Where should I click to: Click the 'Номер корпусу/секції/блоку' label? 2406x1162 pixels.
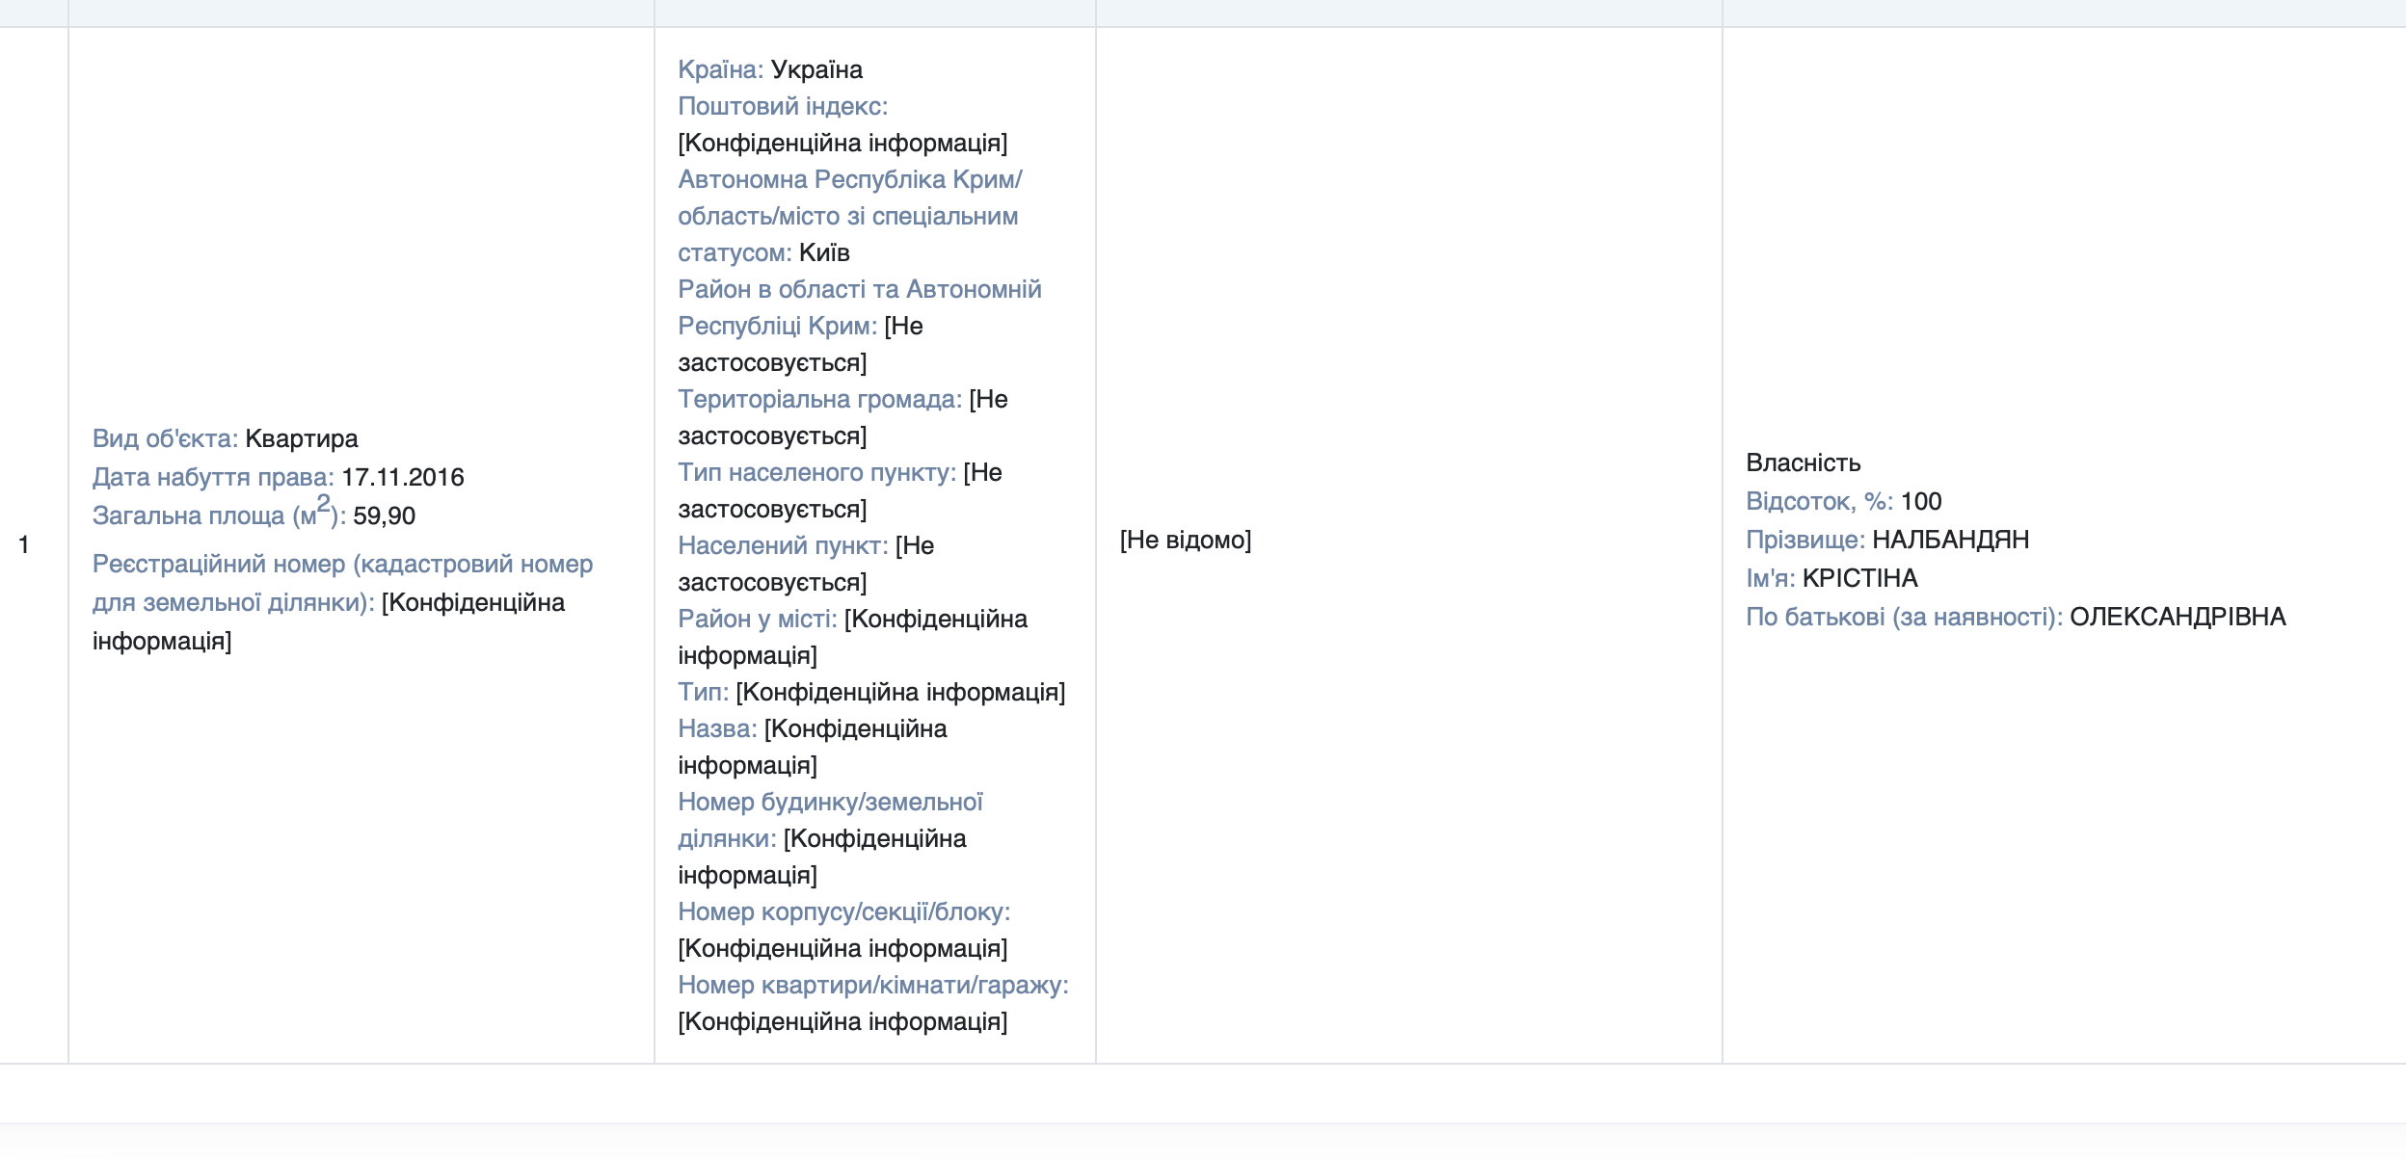coord(843,911)
